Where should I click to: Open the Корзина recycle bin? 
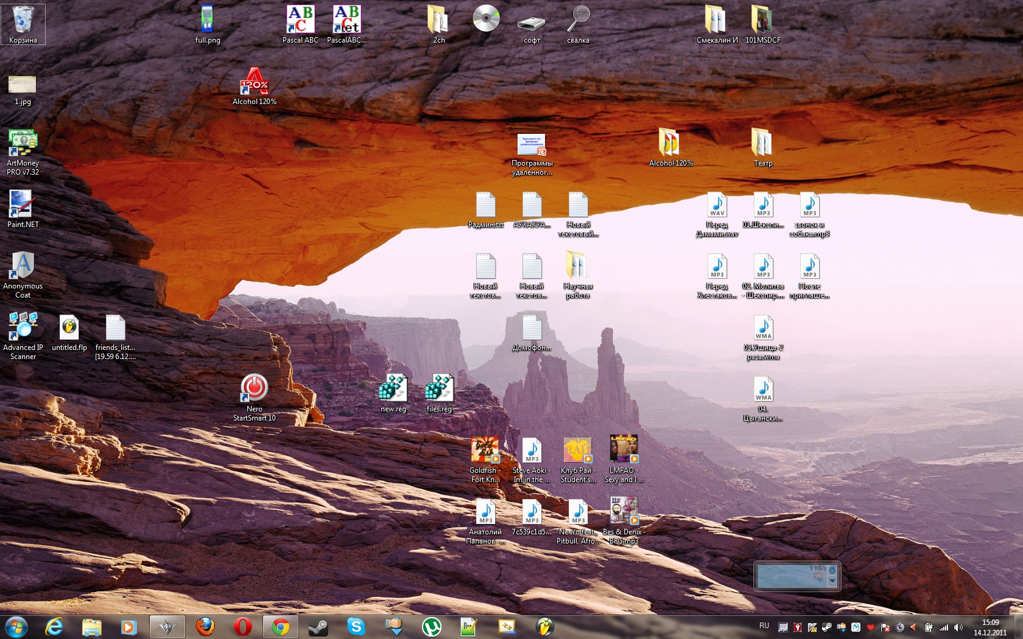coord(23,24)
